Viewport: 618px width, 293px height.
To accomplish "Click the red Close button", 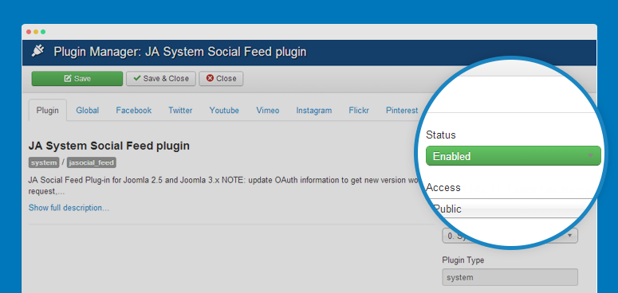I will click(221, 79).
